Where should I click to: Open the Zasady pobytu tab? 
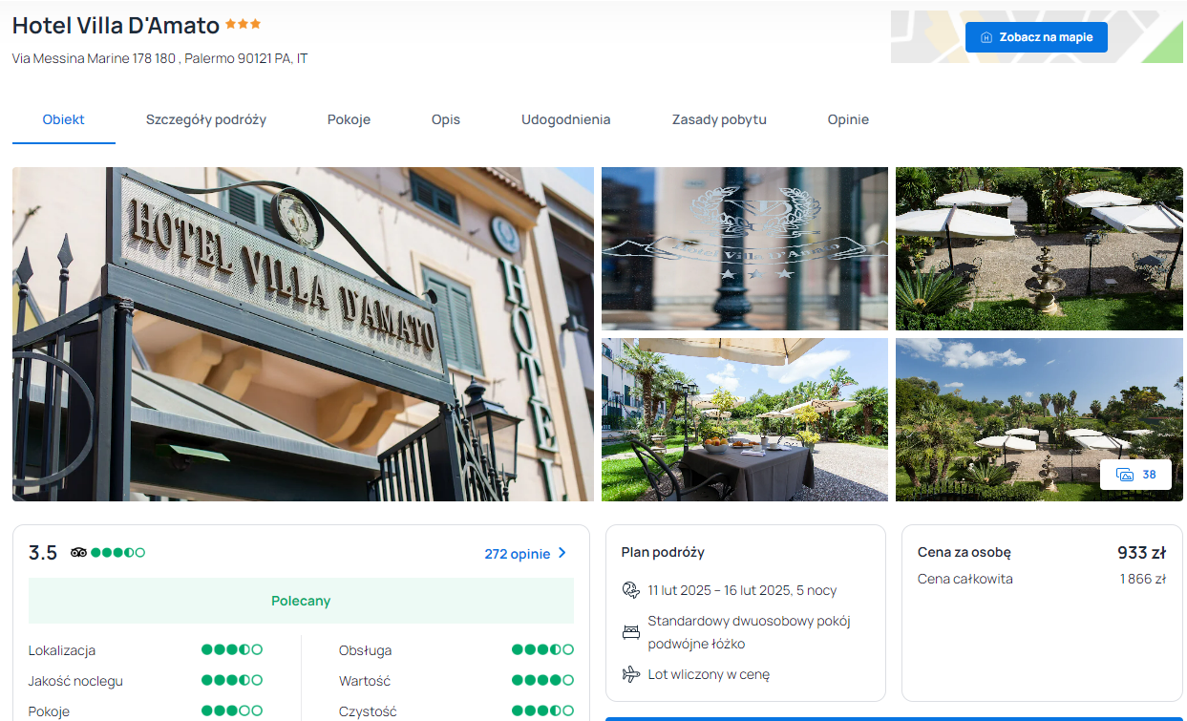coord(719,119)
